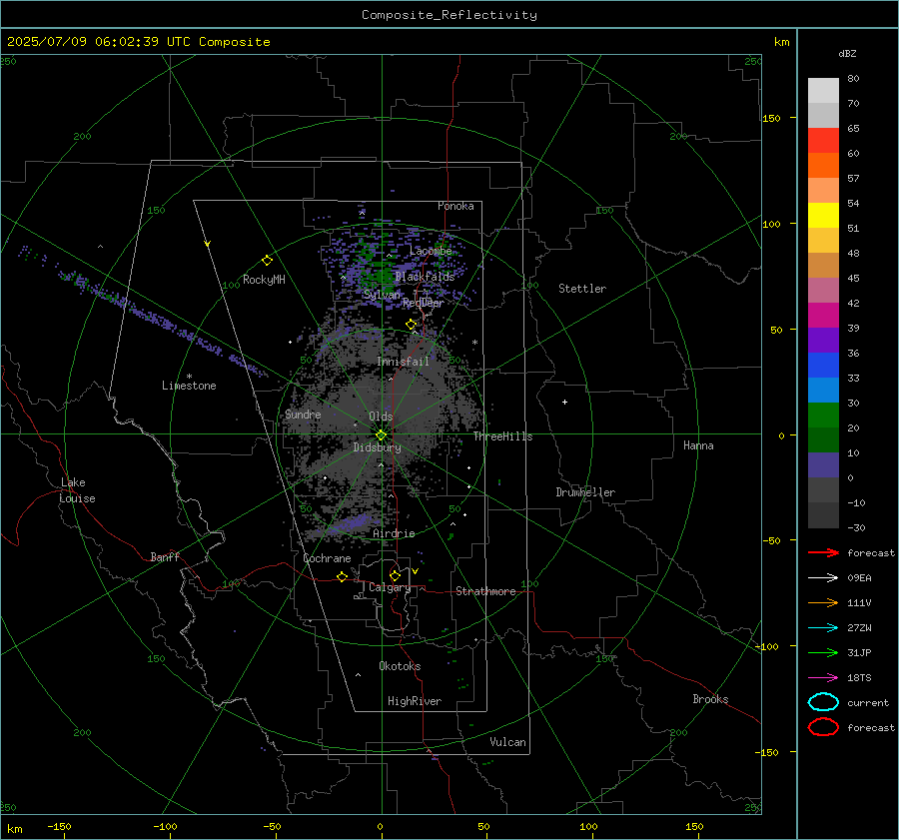Click the yellow radar-site diamond between Olds and Didsbury
The image size is (899, 840).
pyautogui.click(x=381, y=435)
